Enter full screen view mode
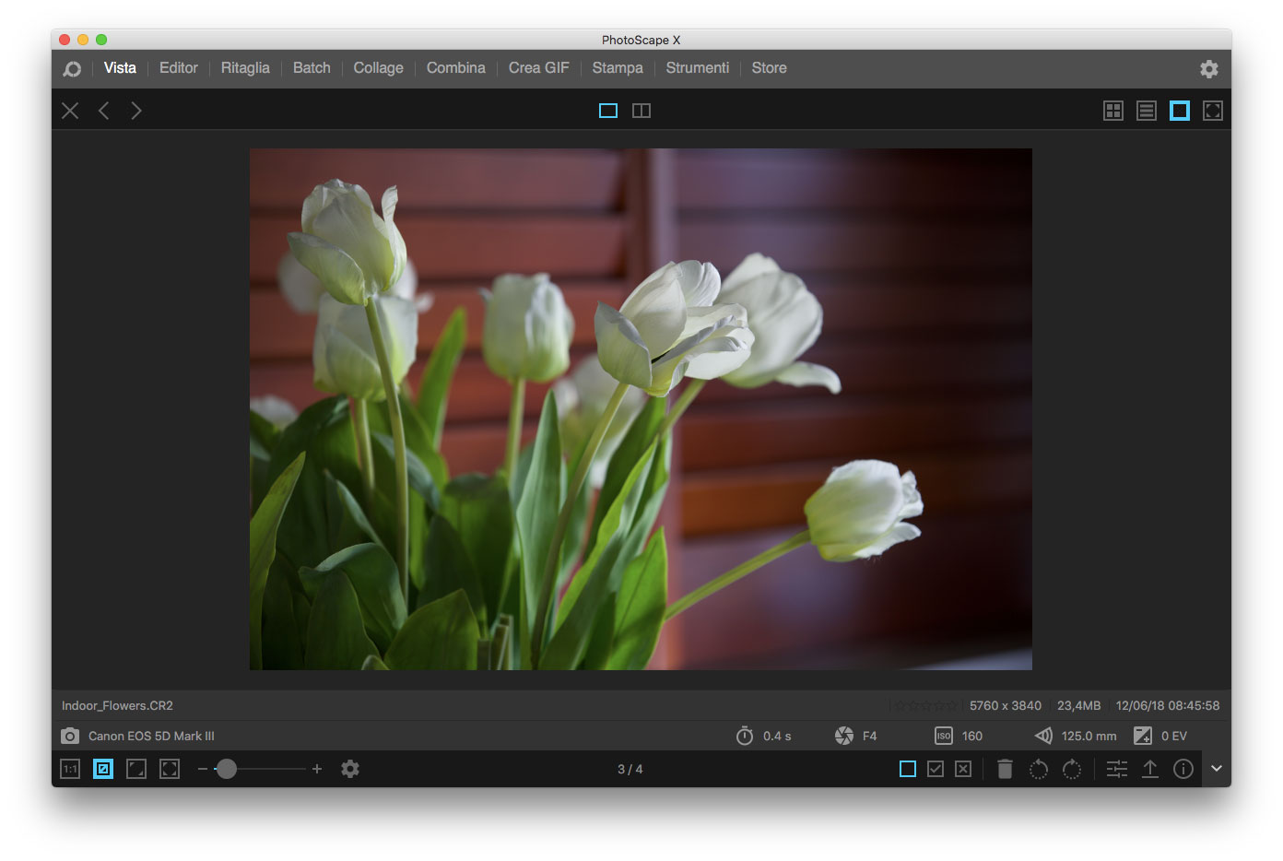The image size is (1283, 861). [x=1213, y=111]
